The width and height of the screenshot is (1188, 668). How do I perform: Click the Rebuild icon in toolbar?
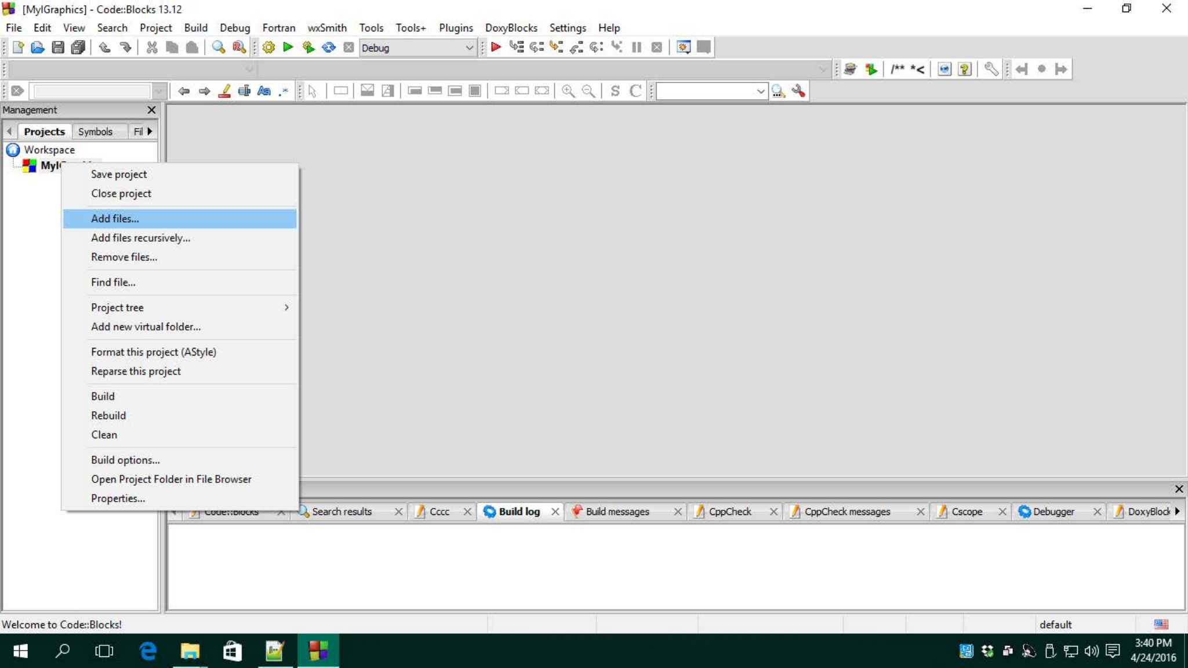click(x=329, y=48)
